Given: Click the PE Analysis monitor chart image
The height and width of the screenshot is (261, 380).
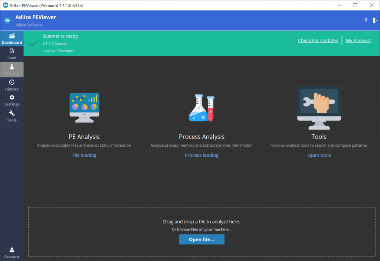Looking at the screenshot, I should [x=84, y=108].
